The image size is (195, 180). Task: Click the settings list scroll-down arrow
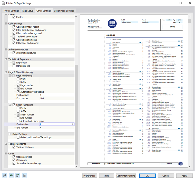(x=76, y=166)
